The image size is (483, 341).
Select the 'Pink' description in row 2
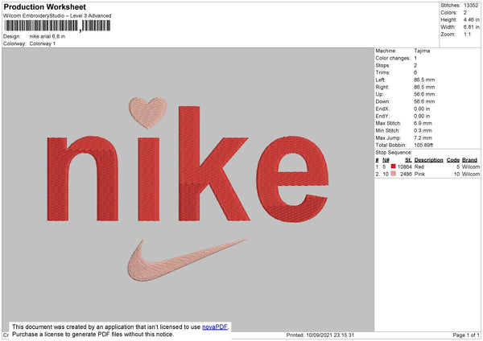pyautogui.click(x=419, y=175)
